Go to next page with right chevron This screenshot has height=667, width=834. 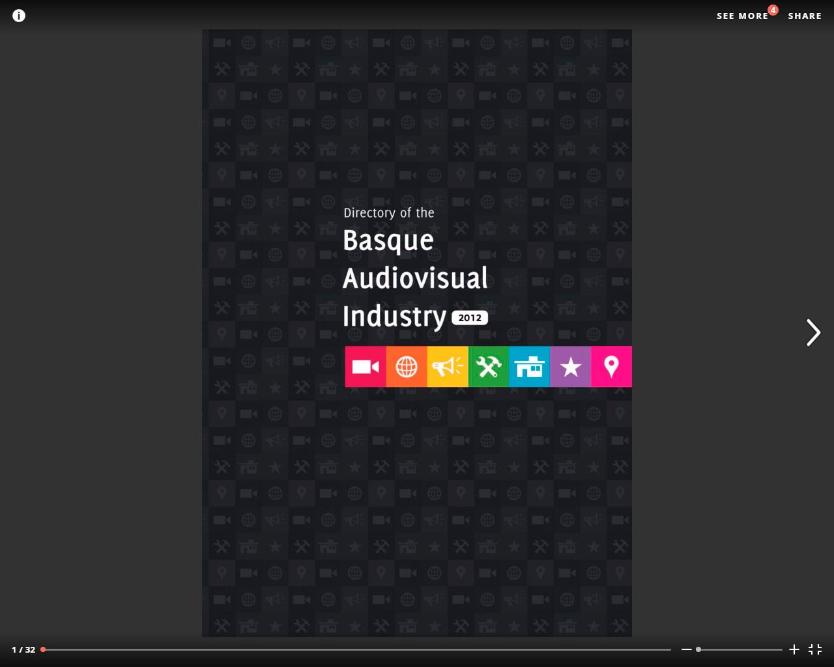click(x=813, y=333)
